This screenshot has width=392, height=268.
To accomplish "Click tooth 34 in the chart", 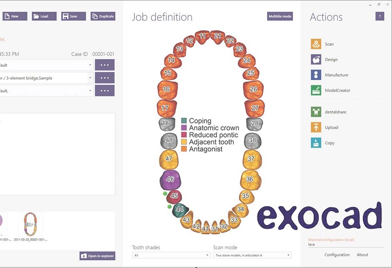I will pyautogui.click(x=240, y=210).
